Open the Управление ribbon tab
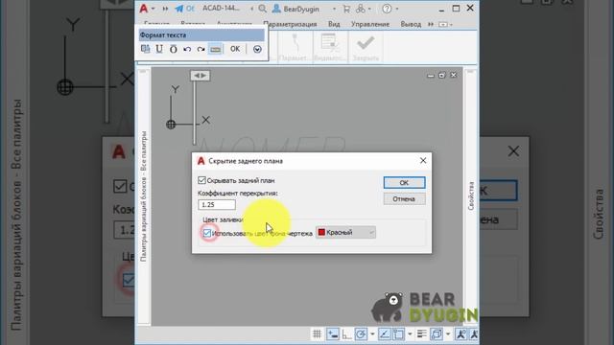Viewport: 614px width, 345px height. [x=370, y=24]
